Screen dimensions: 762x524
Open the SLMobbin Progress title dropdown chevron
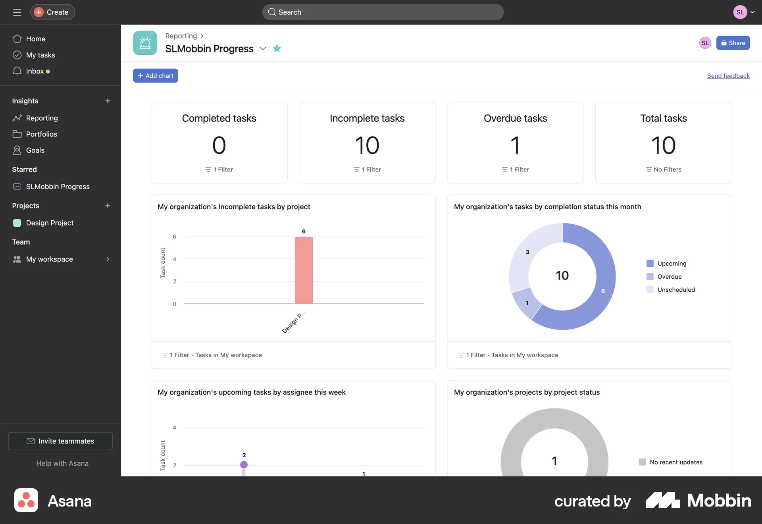click(263, 49)
